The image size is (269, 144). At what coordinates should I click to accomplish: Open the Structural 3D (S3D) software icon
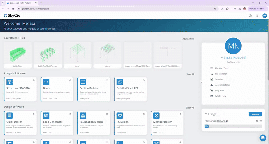10,82
